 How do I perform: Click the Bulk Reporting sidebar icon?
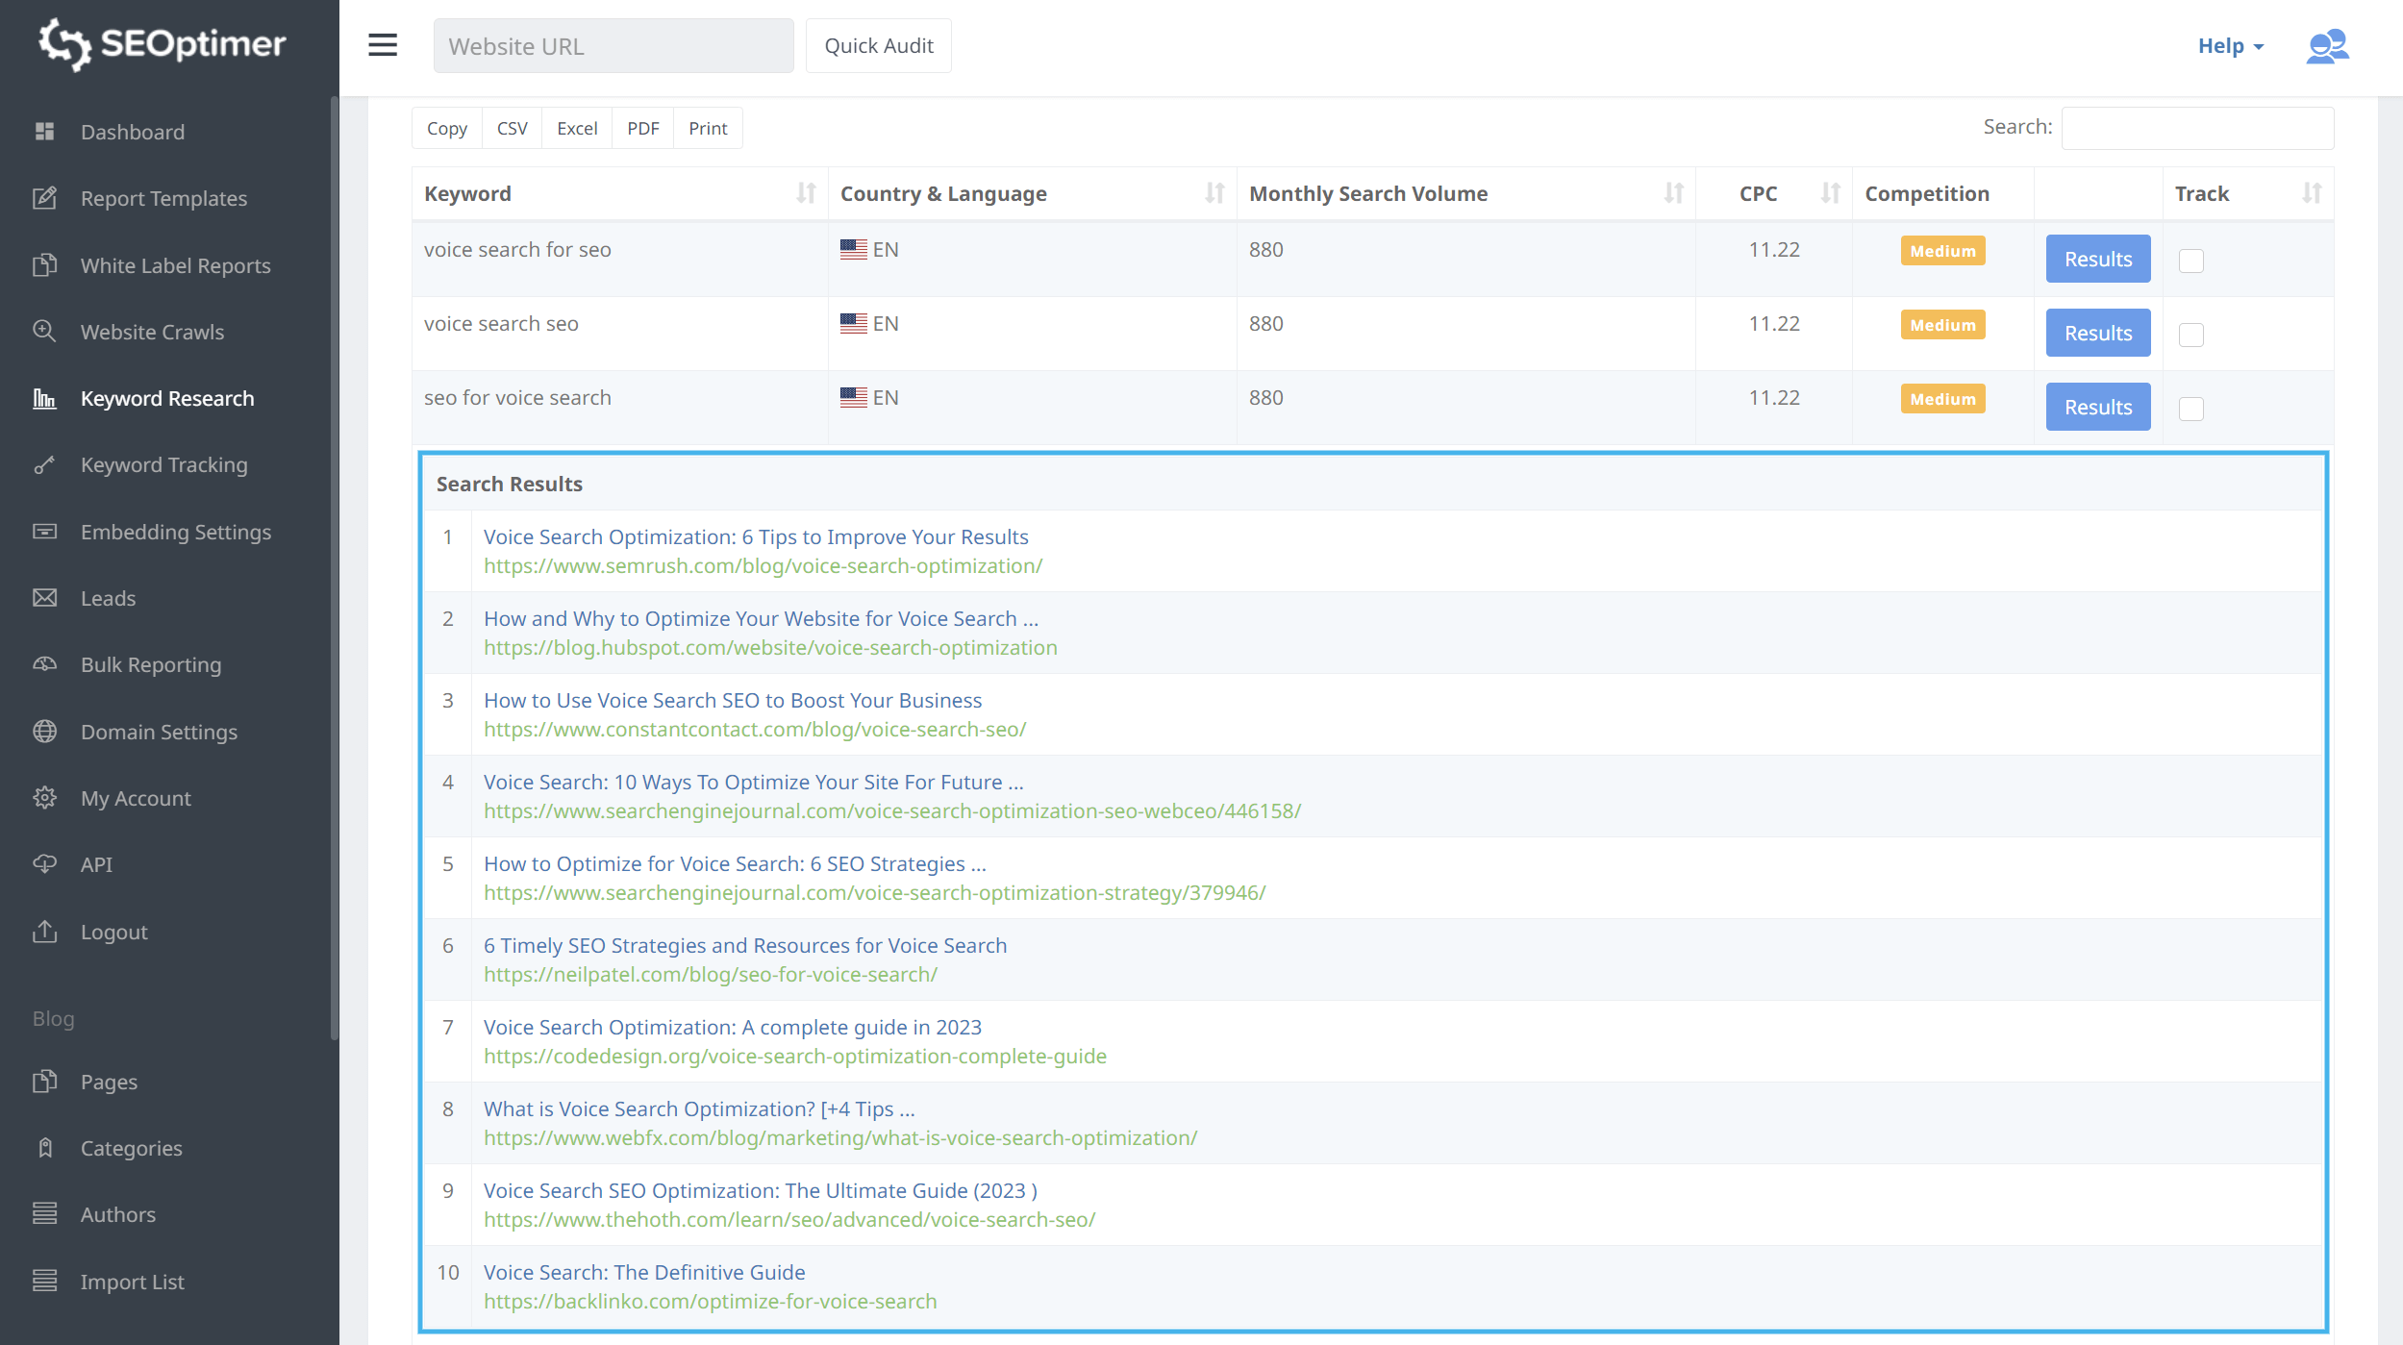point(46,663)
